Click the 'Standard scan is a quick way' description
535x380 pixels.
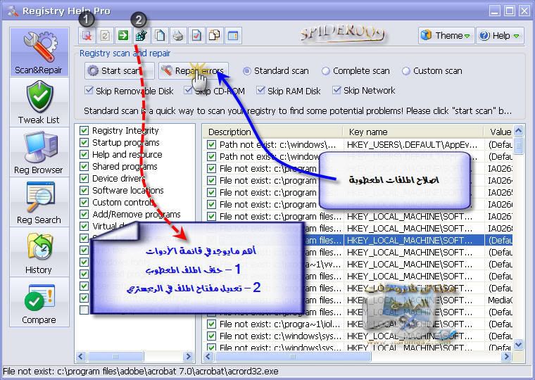(x=298, y=111)
